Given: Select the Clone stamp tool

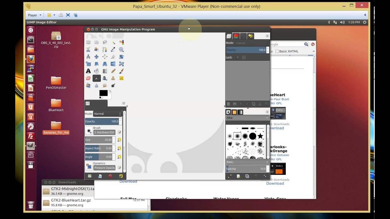Looking at the screenshot, I should pos(113,78).
